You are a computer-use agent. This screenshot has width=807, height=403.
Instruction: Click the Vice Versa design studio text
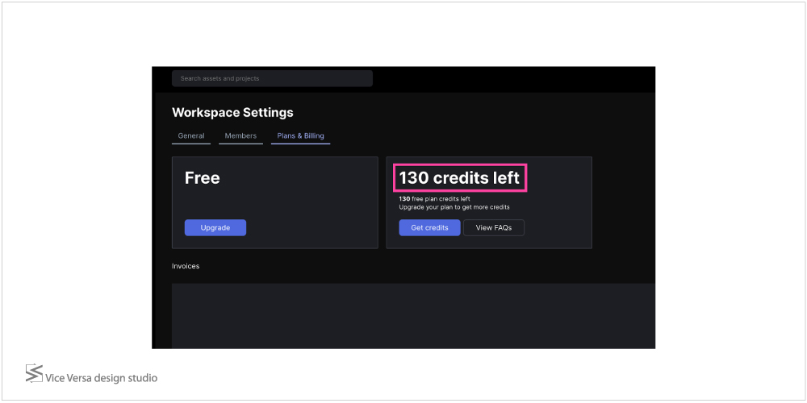coord(102,378)
